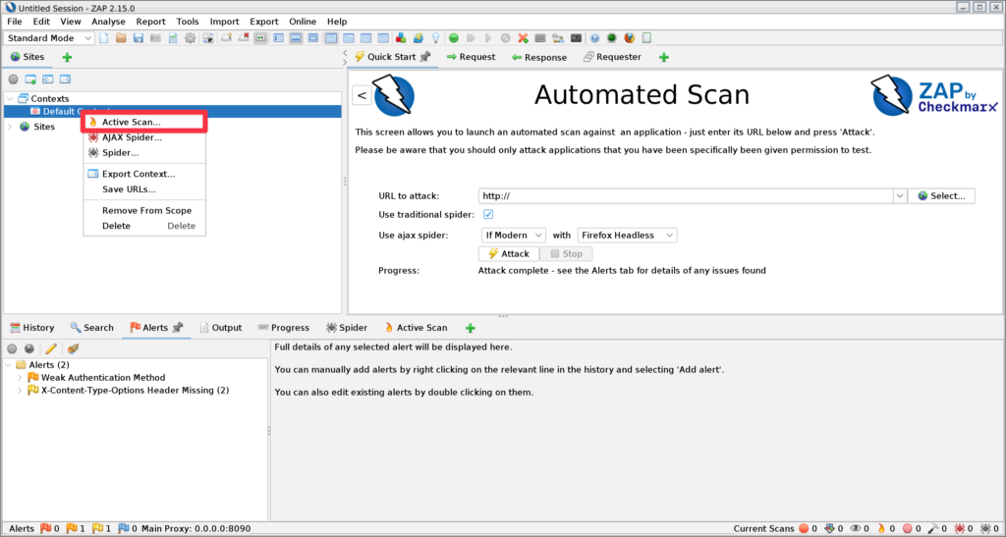
Task: Click the Stop button
Action: coord(566,253)
